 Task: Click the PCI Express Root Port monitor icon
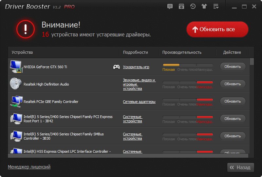point(16,119)
